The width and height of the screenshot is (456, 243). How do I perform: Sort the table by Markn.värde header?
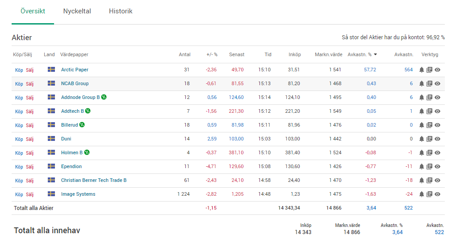pyautogui.click(x=328, y=55)
